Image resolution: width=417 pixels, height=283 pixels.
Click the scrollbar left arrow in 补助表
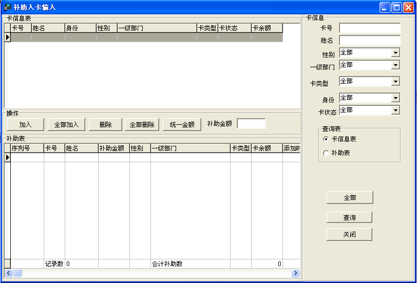point(9,273)
